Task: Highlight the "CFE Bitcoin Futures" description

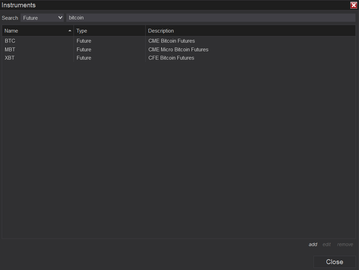Action: point(171,58)
